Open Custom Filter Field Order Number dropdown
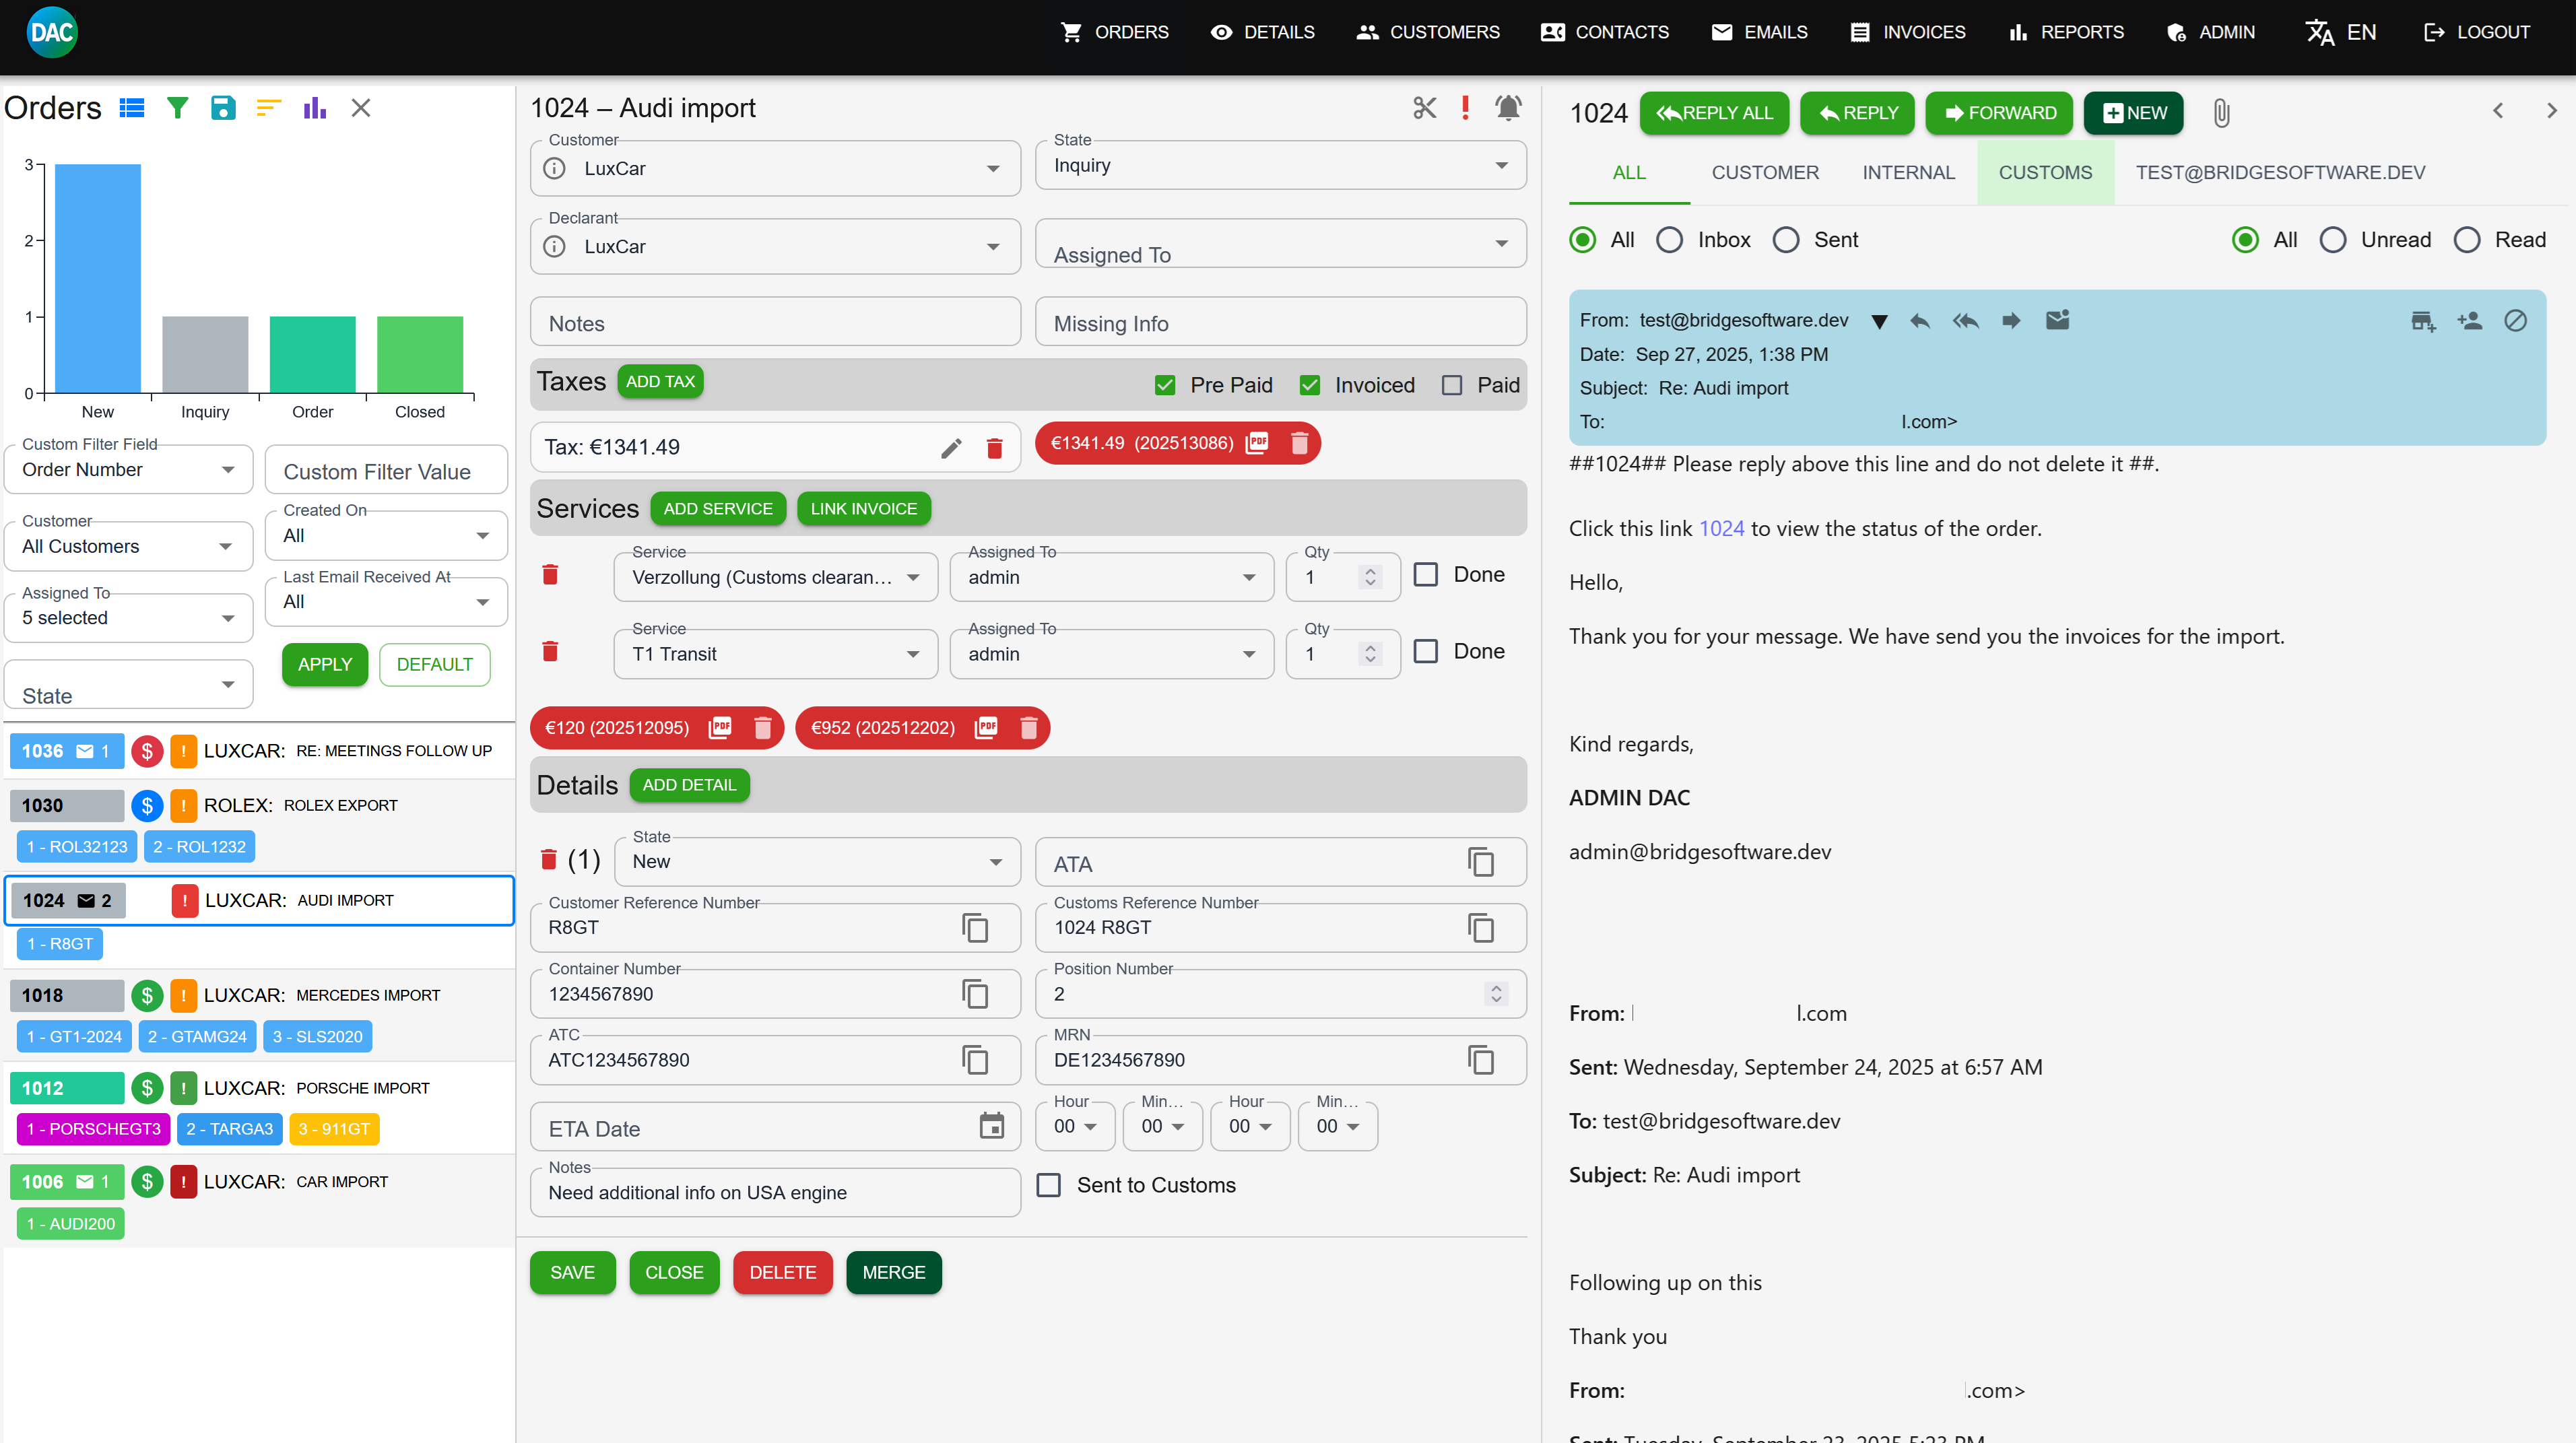 (128, 470)
